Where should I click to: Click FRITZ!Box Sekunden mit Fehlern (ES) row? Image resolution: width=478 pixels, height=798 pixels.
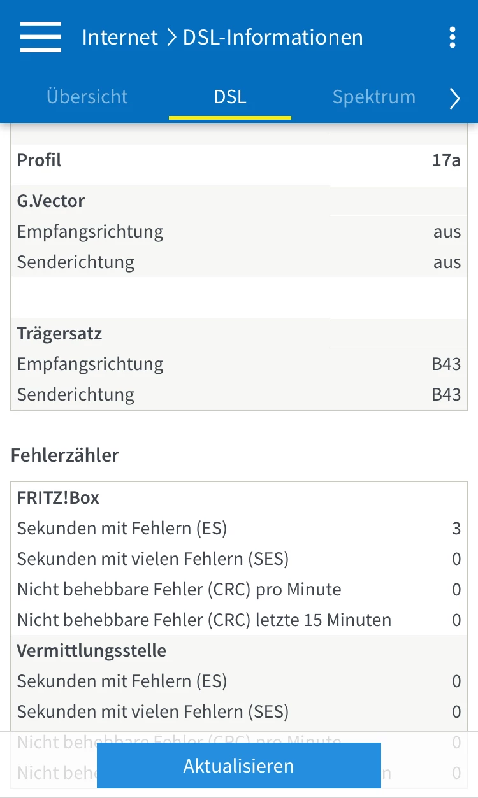(122, 528)
